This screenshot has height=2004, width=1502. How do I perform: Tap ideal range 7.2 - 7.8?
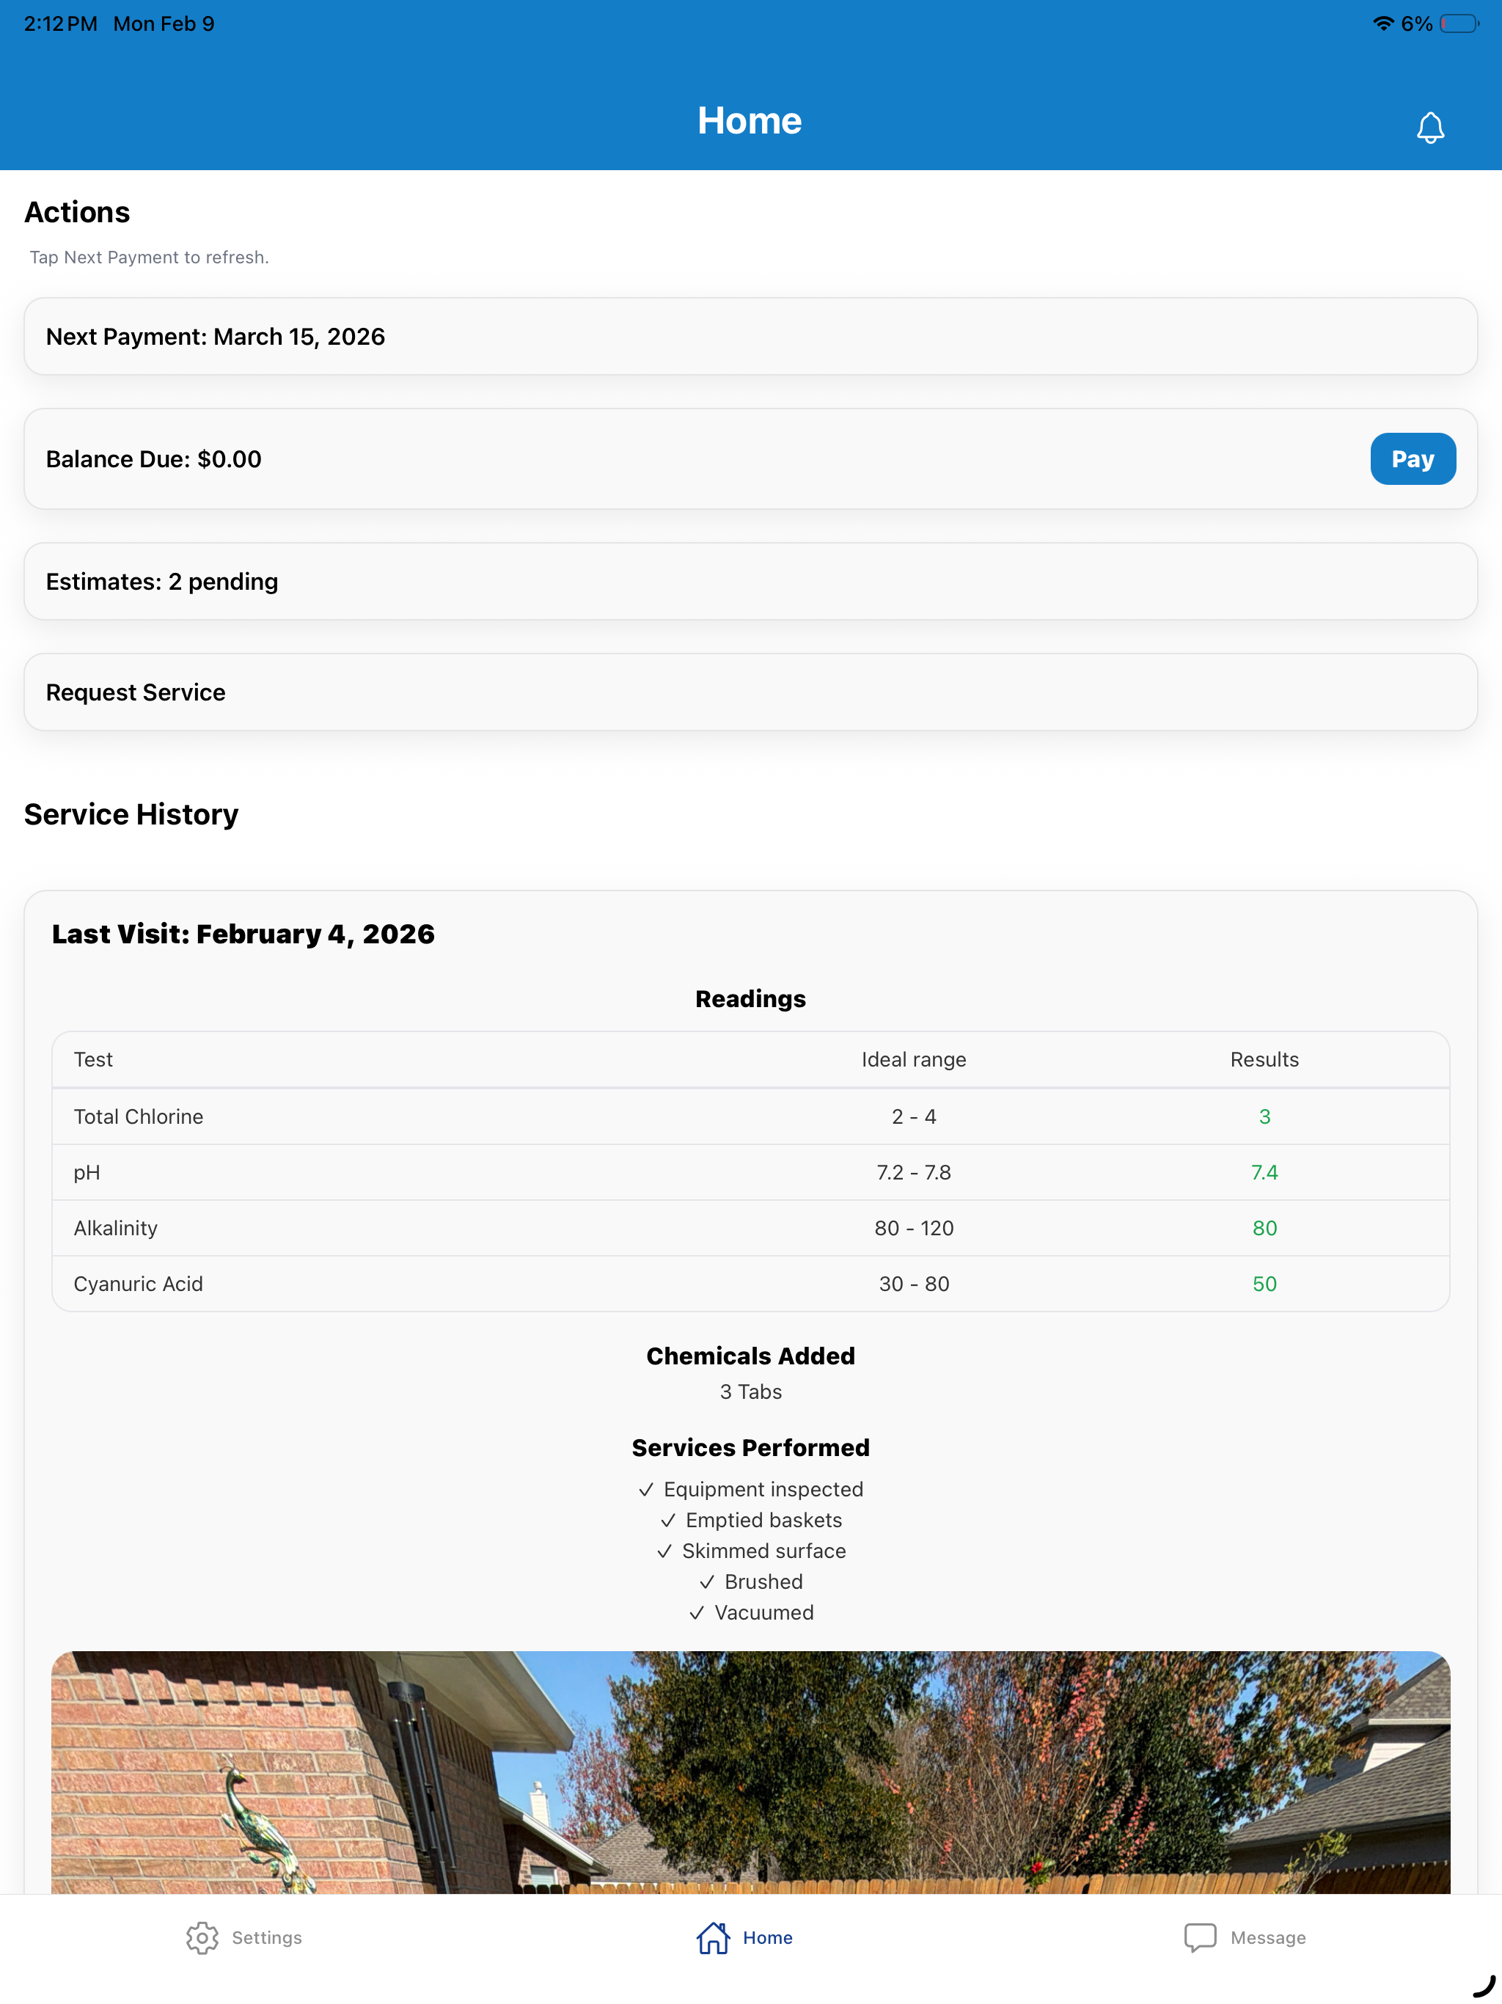[914, 1172]
